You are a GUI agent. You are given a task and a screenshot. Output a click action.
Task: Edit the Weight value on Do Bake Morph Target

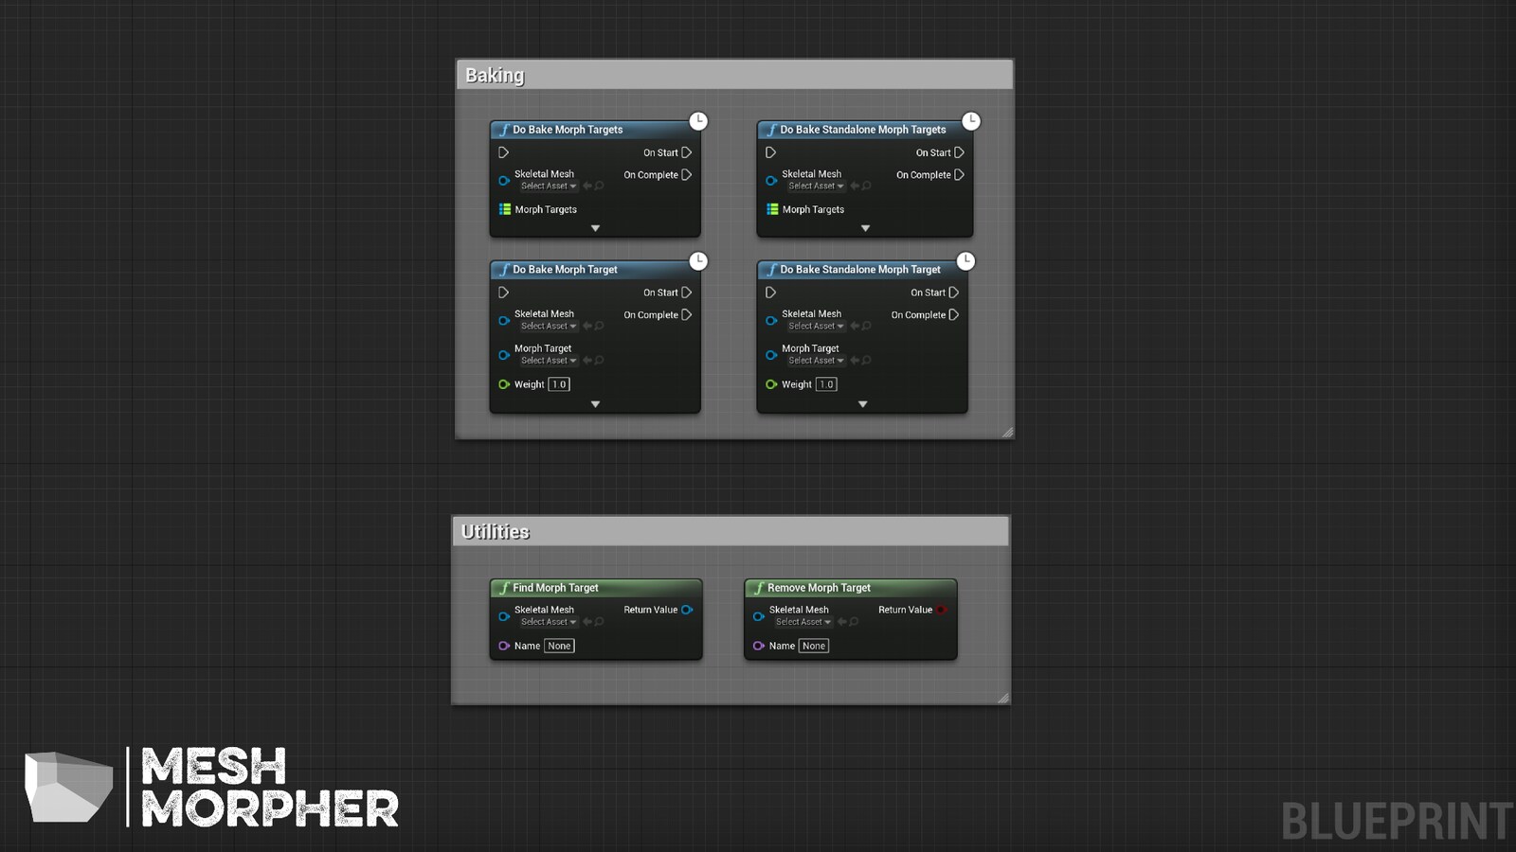click(x=558, y=384)
